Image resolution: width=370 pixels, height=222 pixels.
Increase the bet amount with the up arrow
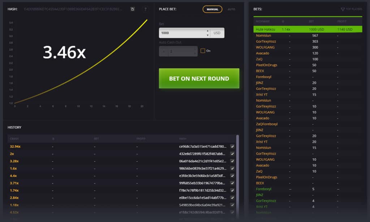[x=207, y=31]
